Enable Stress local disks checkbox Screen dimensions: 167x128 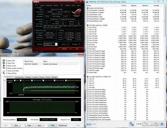7,71
